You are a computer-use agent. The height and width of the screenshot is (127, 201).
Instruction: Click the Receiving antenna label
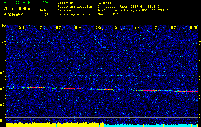74,14
